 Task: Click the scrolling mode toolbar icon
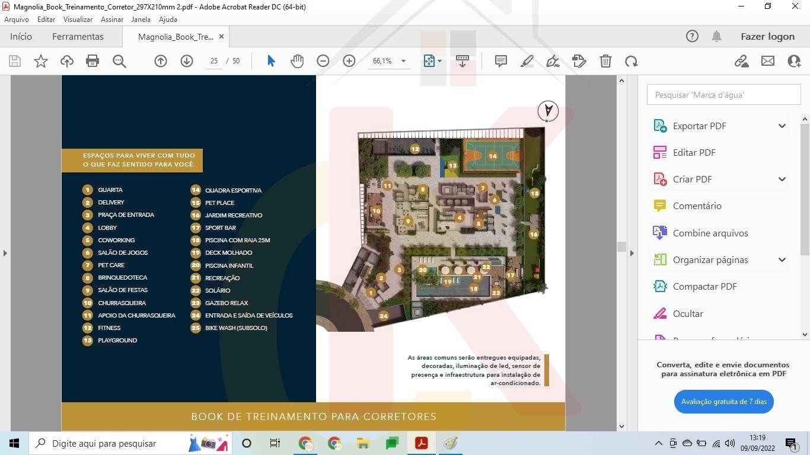pyautogui.click(x=463, y=61)
